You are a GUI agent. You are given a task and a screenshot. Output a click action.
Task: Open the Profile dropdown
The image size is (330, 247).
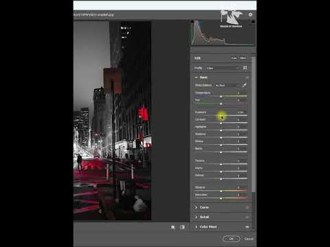pos(223,68)
